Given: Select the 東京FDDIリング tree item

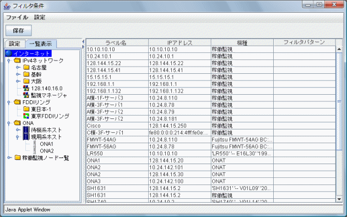Looking at the screenshot, I should 50,116.
